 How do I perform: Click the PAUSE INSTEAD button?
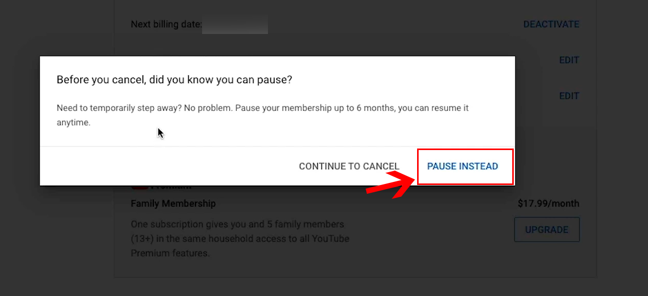462,166
